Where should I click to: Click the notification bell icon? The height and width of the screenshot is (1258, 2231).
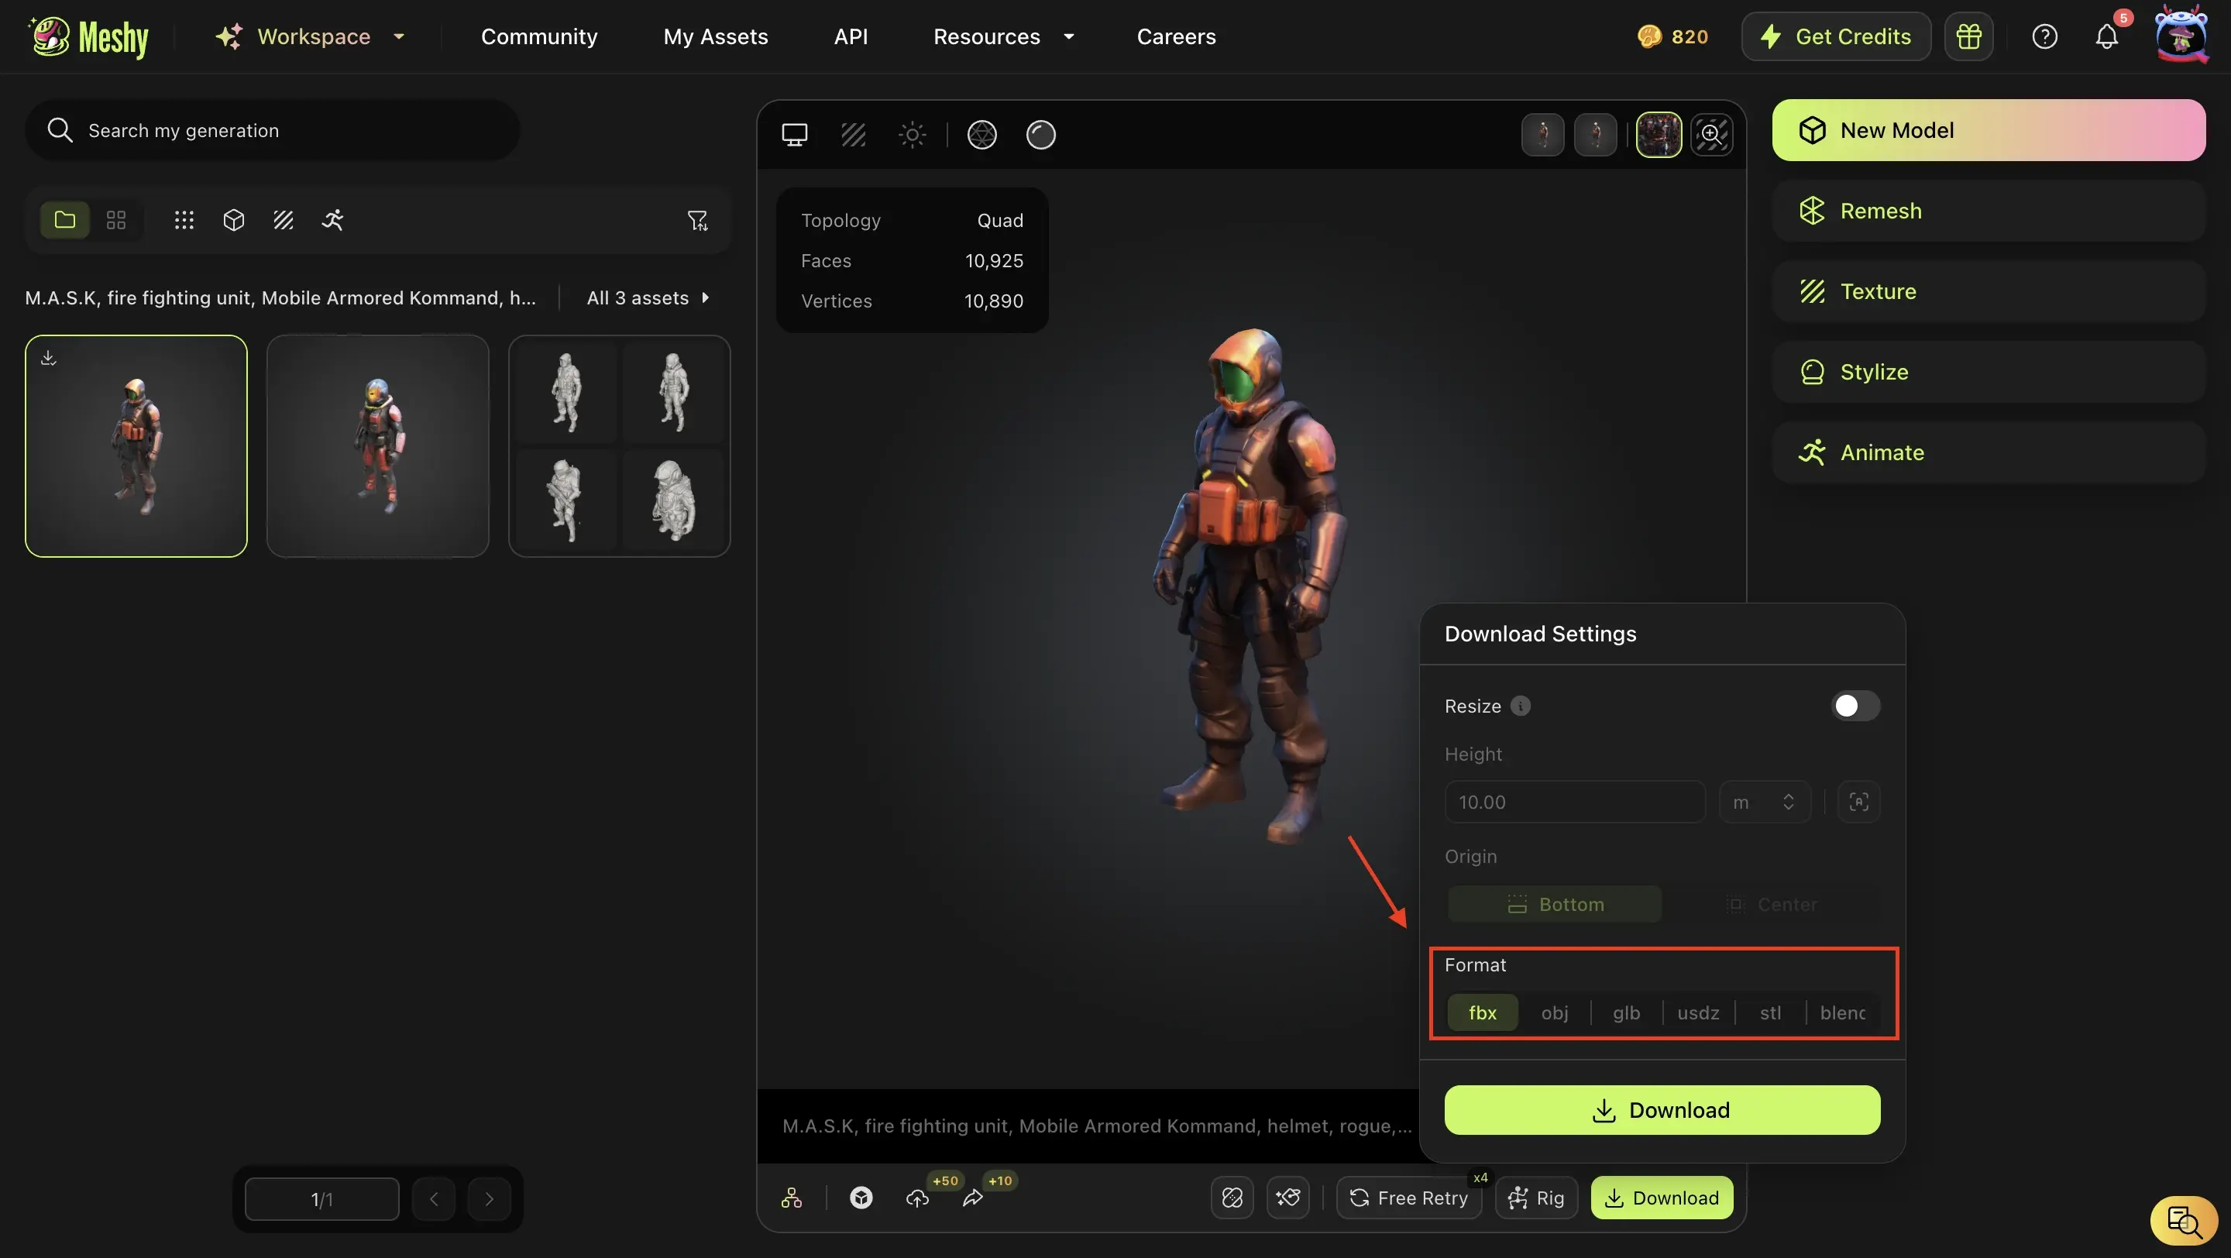pos(2106,36)
